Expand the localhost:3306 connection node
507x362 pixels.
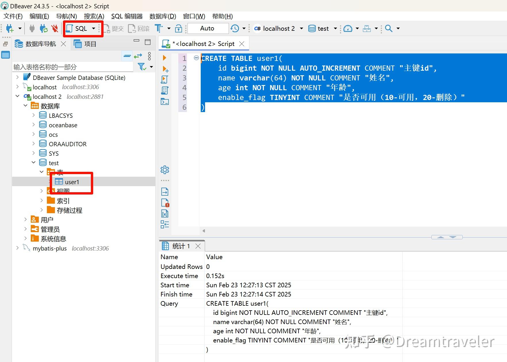[18, 87]
